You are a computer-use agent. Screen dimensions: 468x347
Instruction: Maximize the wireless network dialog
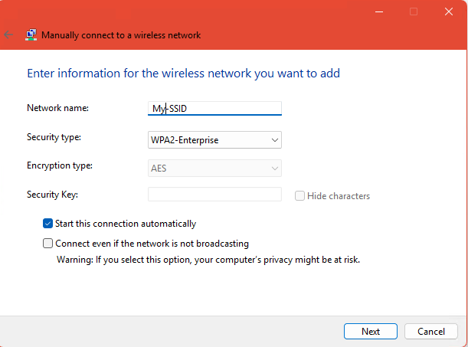414,11
